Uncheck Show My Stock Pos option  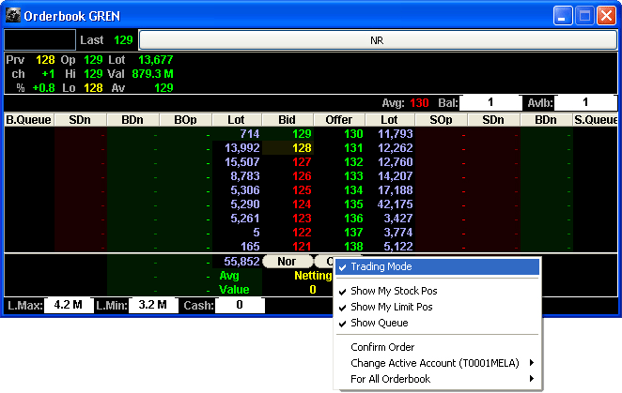click(437, 291)
